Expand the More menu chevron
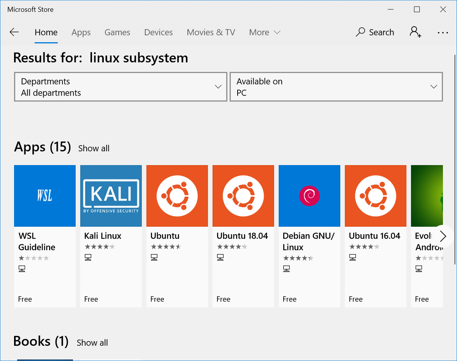Image resolution: width=457 pixels, height=361 pixels. tap(277, 32)
